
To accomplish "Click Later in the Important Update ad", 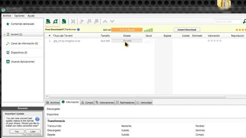I will point(33,131).
